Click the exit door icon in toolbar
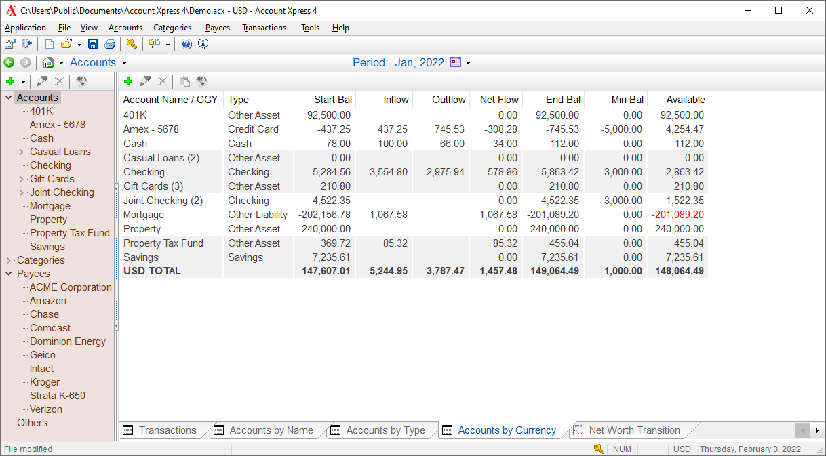 tap(27, 45)
